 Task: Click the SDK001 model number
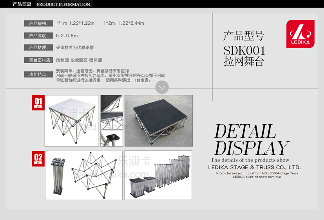point(244,51)
